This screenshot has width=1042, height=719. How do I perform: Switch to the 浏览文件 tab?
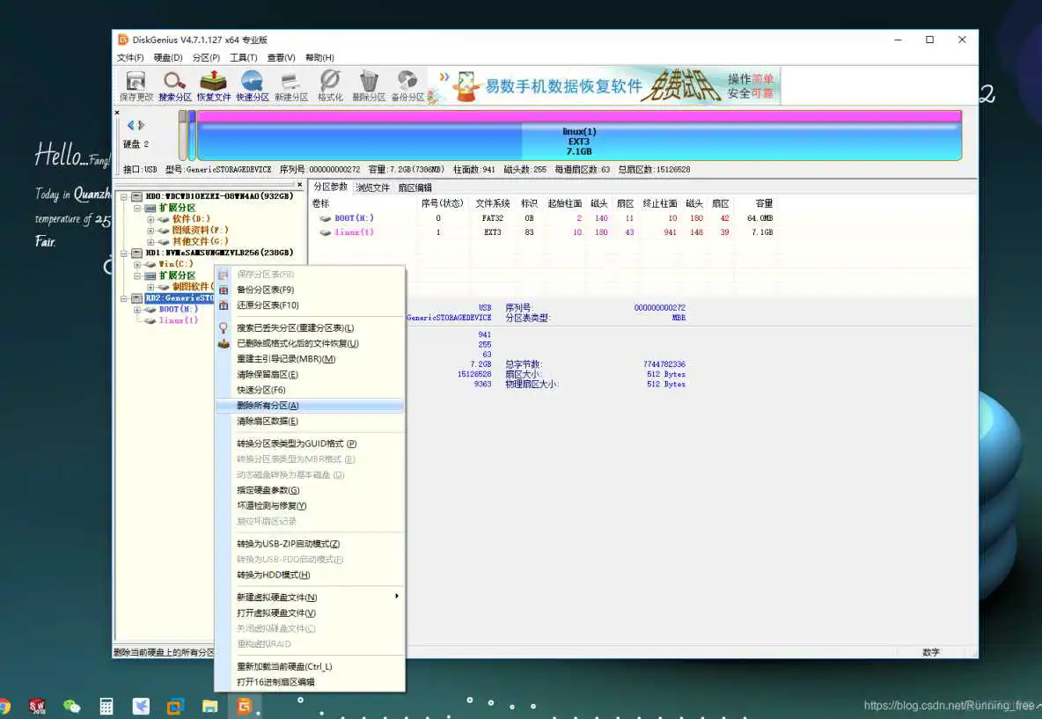373,187
